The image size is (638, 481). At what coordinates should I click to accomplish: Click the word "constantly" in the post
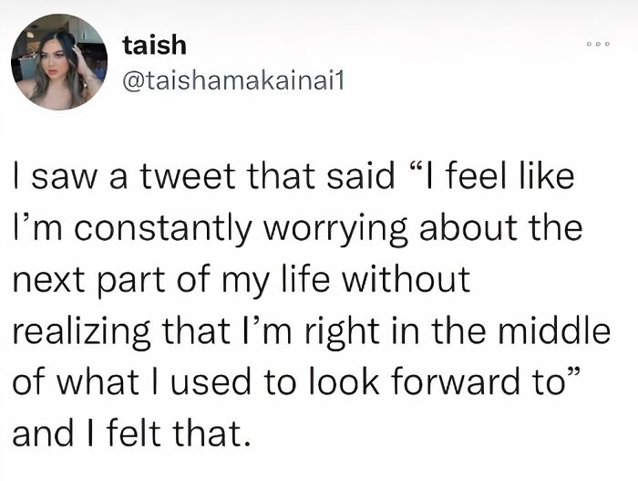pyautogui.click(x=162, y=228)
